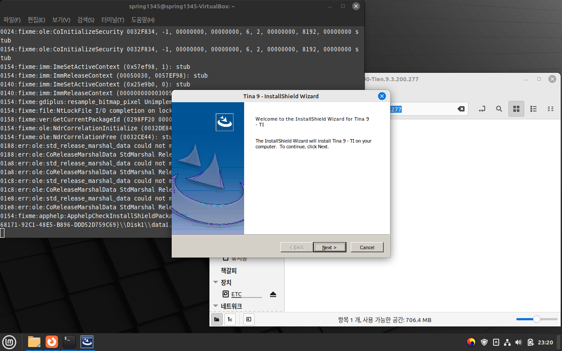Launch Firefox from the taskbar
The height and width of the screenshot is (351, 562).
coord(52,342)
